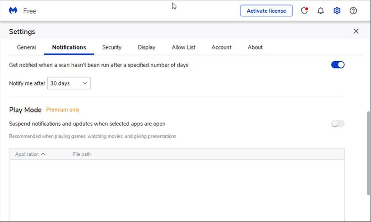Open the help question mark icon
371x222 pixels.
(353, 11)
